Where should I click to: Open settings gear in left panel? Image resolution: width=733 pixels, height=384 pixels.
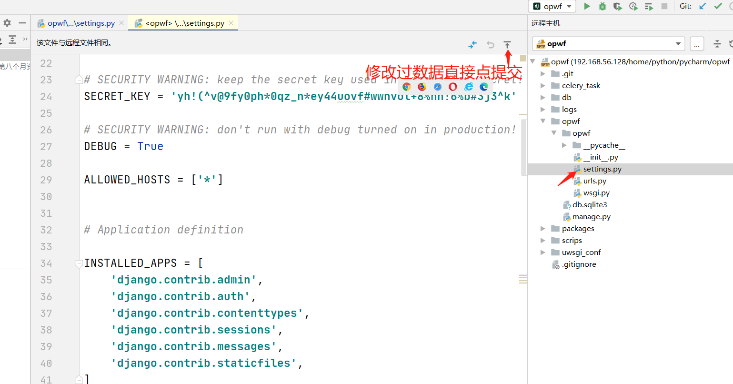coord(7,23)
